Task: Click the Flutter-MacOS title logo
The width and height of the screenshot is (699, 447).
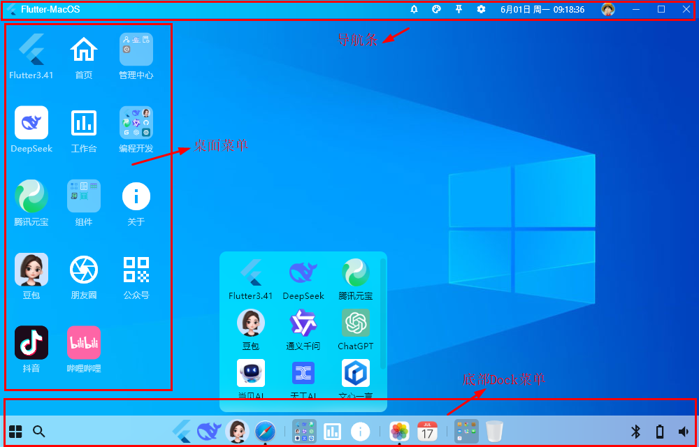Action: tap(12, 9)
